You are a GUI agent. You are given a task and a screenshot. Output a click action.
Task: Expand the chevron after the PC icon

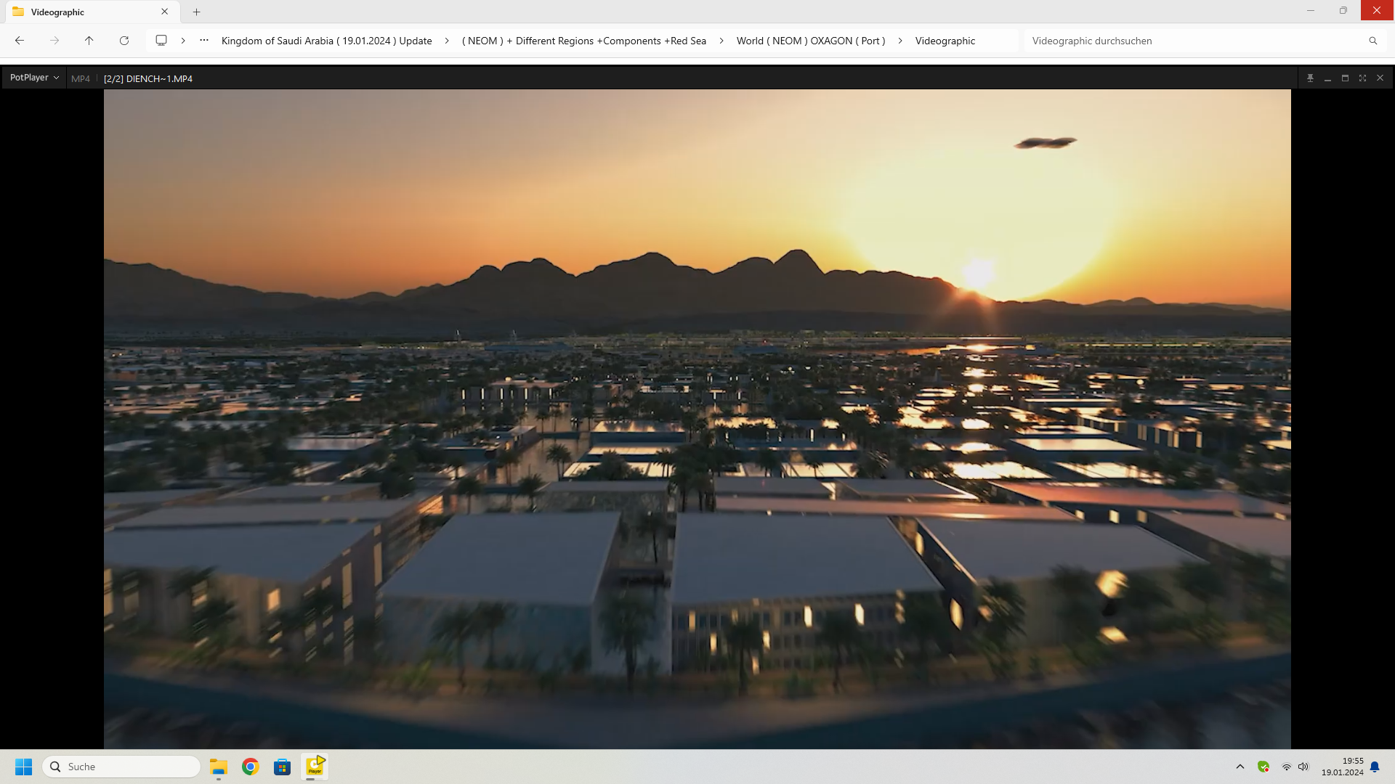pyautogui.click(x=183, y=41)
